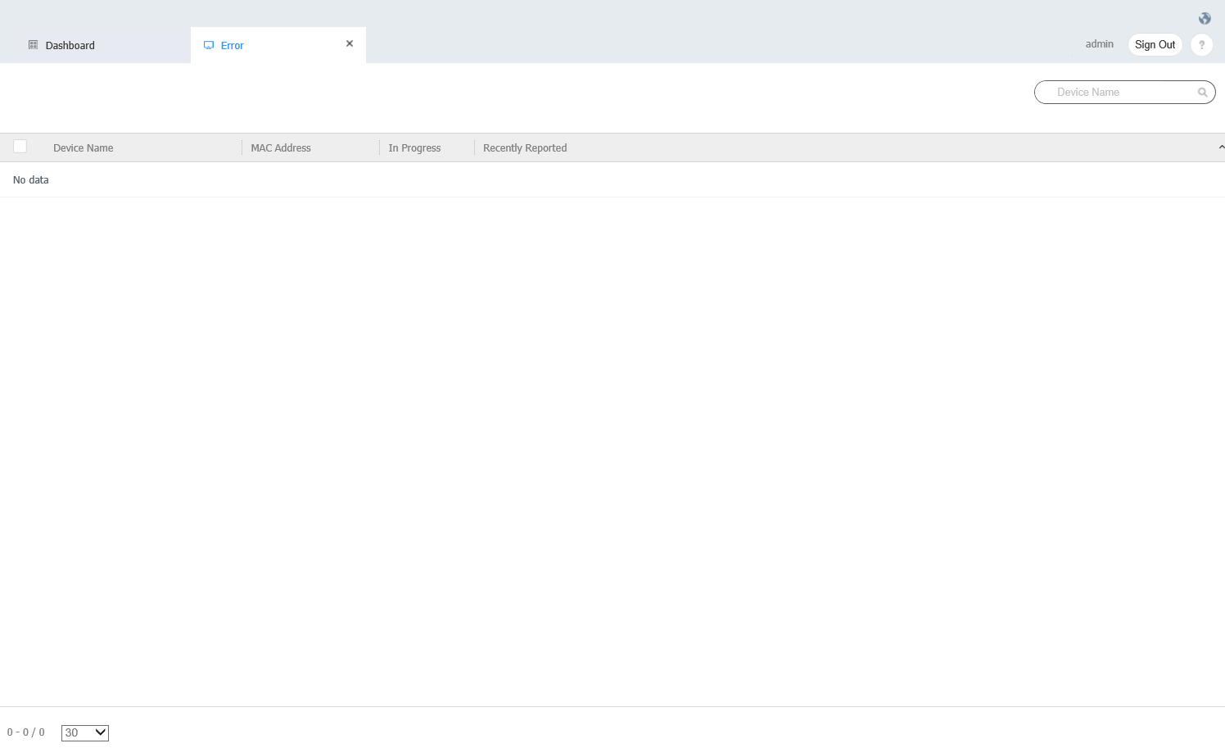Viewport: 1225px width, 748px height.
Task: Select the magnifier inside Device Name search box
Action: (1201, 92)
